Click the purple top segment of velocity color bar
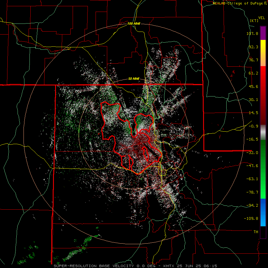The width and height of the screenshot is (268, 268). 263,33
